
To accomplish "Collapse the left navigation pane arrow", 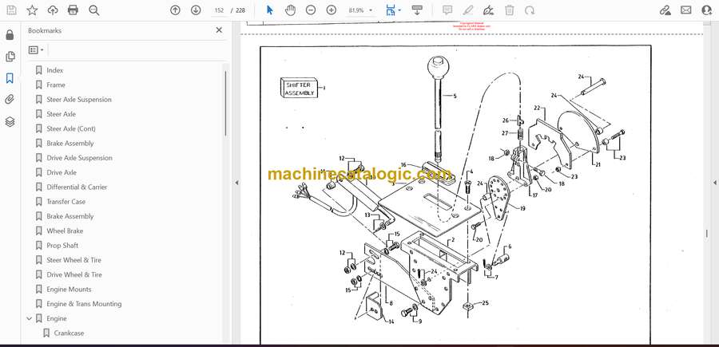I will point(236,183).
